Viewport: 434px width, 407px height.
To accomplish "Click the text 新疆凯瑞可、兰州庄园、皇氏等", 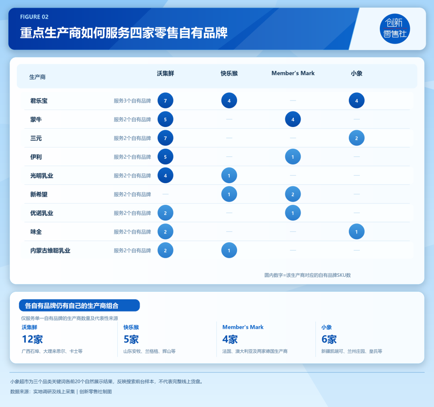I will (352, 351).
